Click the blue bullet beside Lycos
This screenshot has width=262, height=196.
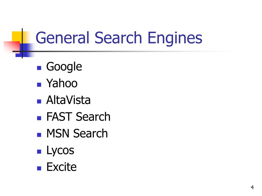39,152
